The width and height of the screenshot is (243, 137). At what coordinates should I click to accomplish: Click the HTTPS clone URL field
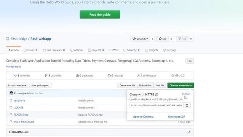(x=156, y=105)
